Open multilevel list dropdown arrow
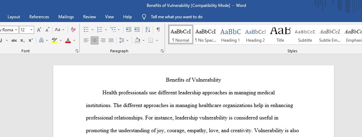Image resolution: width=362 pixels, height=137 pixels. (x=119, y=30)
